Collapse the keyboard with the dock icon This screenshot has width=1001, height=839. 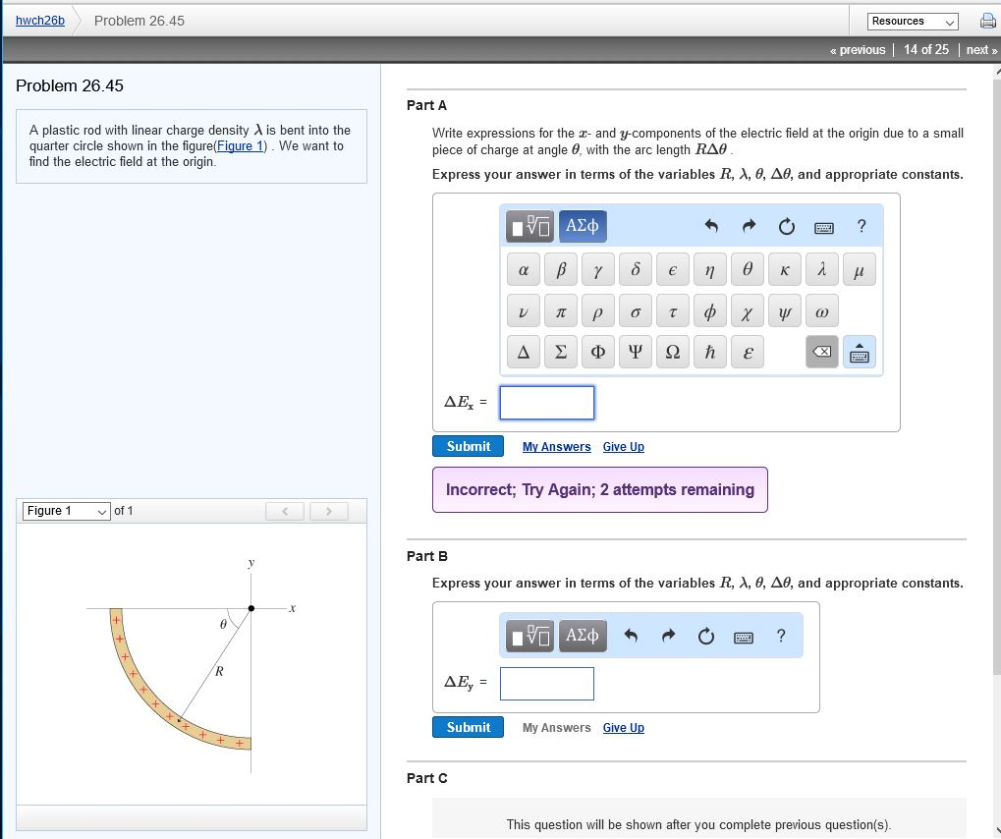[860, 352]
